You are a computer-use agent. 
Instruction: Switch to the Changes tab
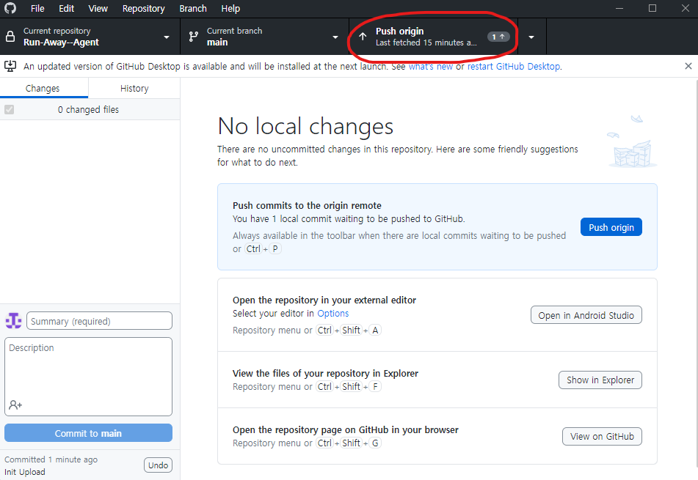coord(43,88)
